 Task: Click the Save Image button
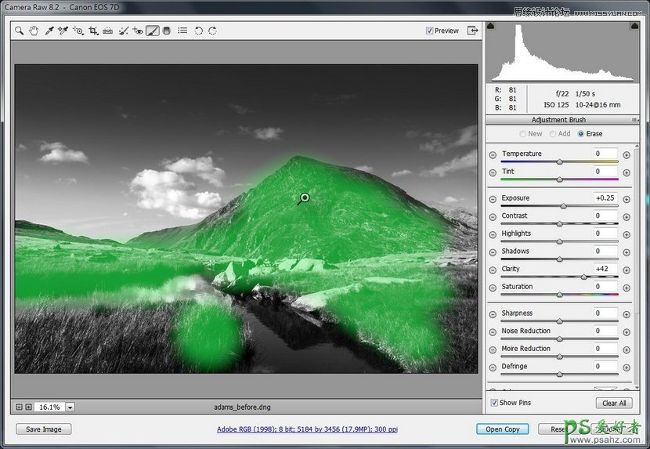(x=43, y=429)
